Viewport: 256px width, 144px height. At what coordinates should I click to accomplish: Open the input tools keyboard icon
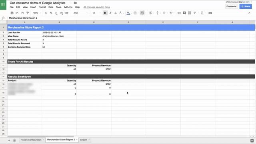210,13
